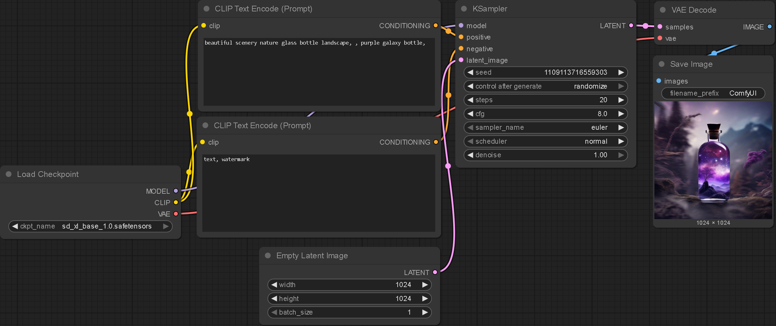Click the Load Checkpoint node title
The height and width of the screenshot is (326, 776).
pos(48,174)
